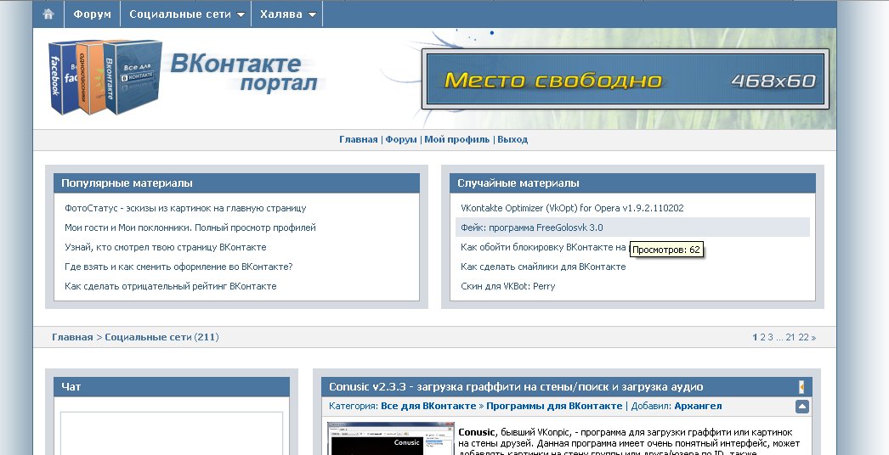Screen dimensions: 889x455
Task: Click the Главная breadcrumb link
Action: [72, 337]
